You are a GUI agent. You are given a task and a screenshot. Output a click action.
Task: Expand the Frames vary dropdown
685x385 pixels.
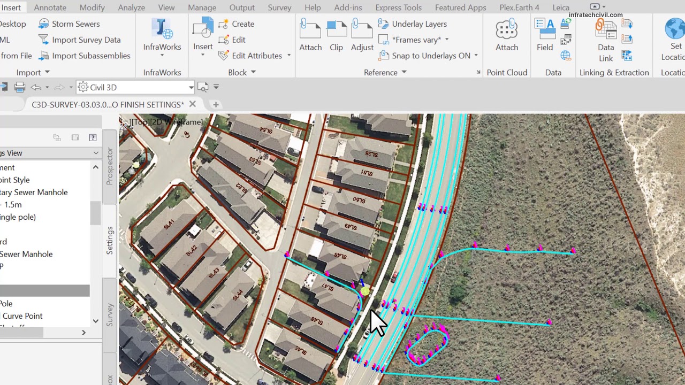[447, 40]
